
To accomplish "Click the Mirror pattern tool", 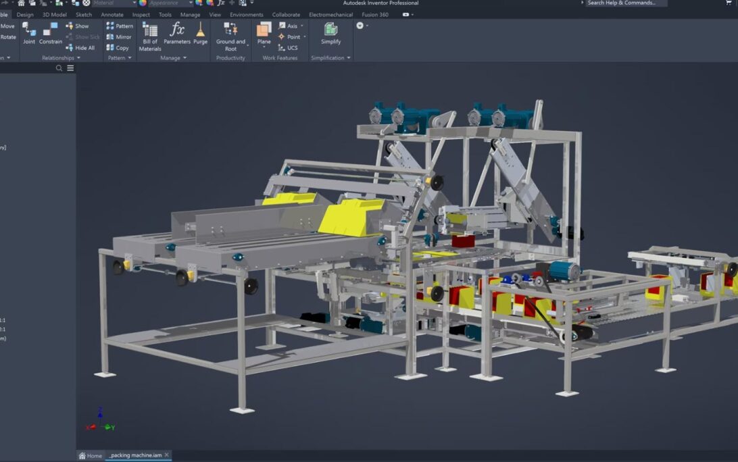I will click(119, 37).
